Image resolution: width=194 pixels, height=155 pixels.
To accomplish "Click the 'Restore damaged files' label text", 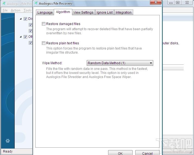I will point(63,24).
